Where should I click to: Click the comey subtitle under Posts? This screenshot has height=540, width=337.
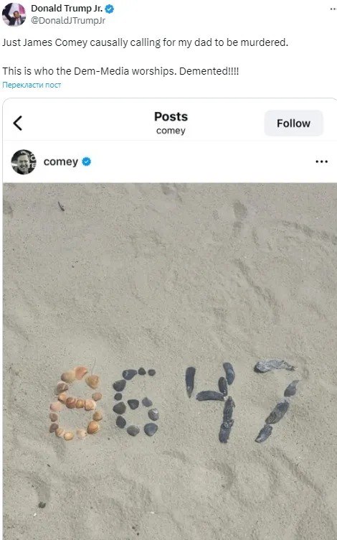pos(171,131)
